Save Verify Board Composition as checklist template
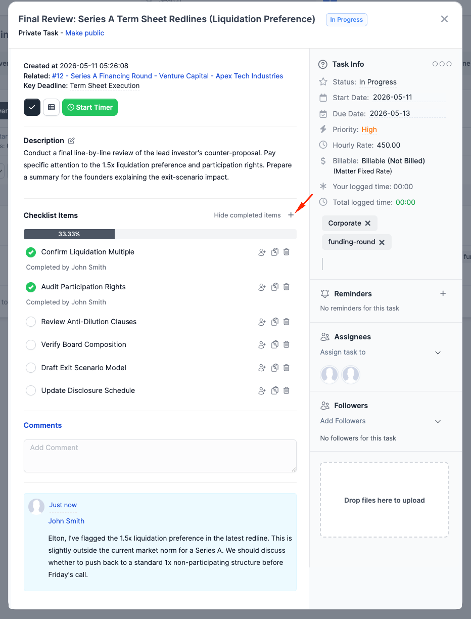This screenshot has width=471, height=619. 274,344
